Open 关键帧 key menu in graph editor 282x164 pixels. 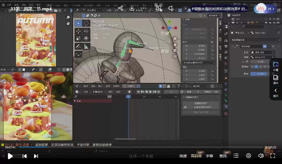tap(116, 86)
